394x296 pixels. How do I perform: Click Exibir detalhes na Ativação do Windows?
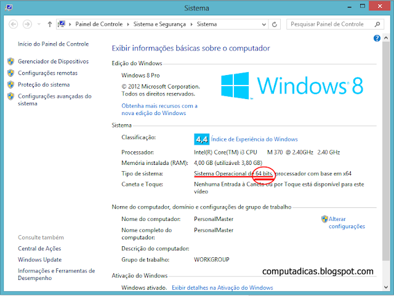click(222, 288)
